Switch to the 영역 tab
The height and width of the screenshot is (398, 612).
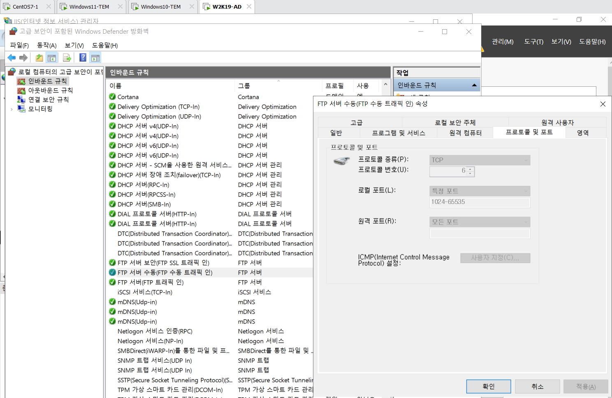point(583,133)
